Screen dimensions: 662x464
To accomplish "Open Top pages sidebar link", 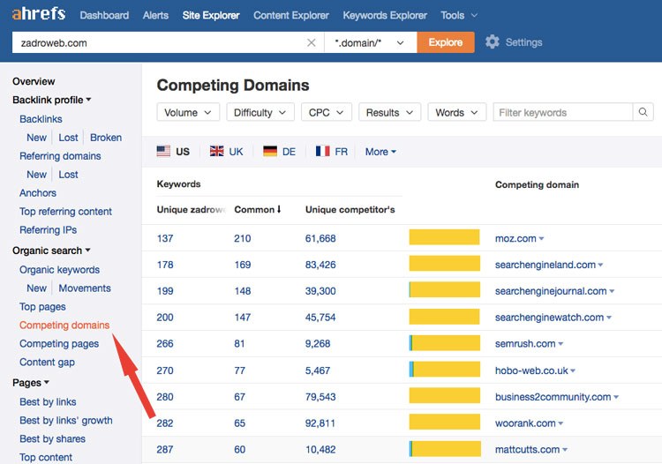I will point(42,307).
